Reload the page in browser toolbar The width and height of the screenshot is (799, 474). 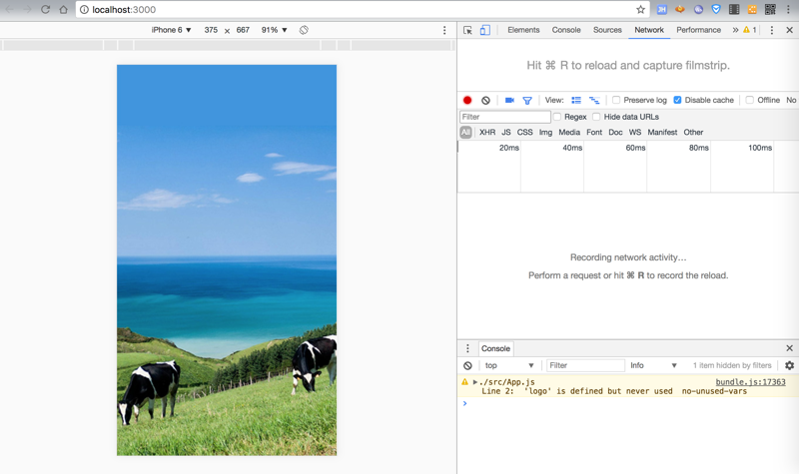[x=45, y=9]
